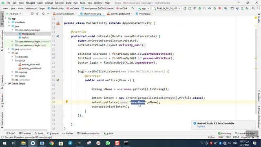Screen dimensions: 261x147
Task: Open the Sync Project with Gradle Files icon
Action: (x=237, y=8)
